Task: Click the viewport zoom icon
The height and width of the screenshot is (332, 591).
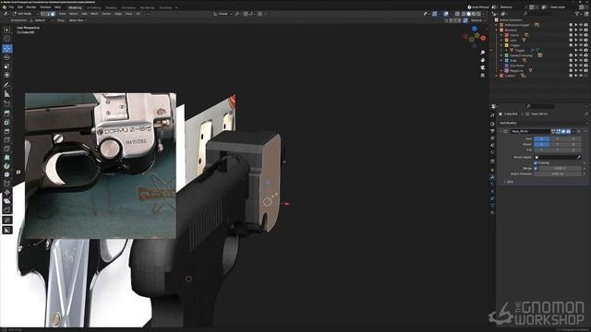Action: tap(483, 53)
